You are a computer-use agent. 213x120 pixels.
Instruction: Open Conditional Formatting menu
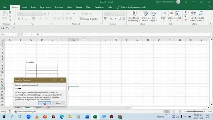[x=134, y=16]
